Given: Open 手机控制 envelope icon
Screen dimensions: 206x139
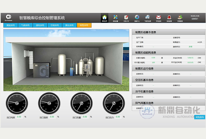Looking at the screenshot, I should [158, 18].
